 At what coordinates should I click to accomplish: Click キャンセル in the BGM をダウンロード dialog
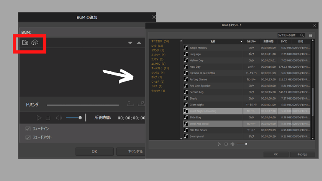tap(302, 154)
